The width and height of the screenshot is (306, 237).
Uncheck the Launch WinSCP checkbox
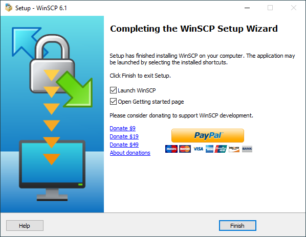(113, 90)
